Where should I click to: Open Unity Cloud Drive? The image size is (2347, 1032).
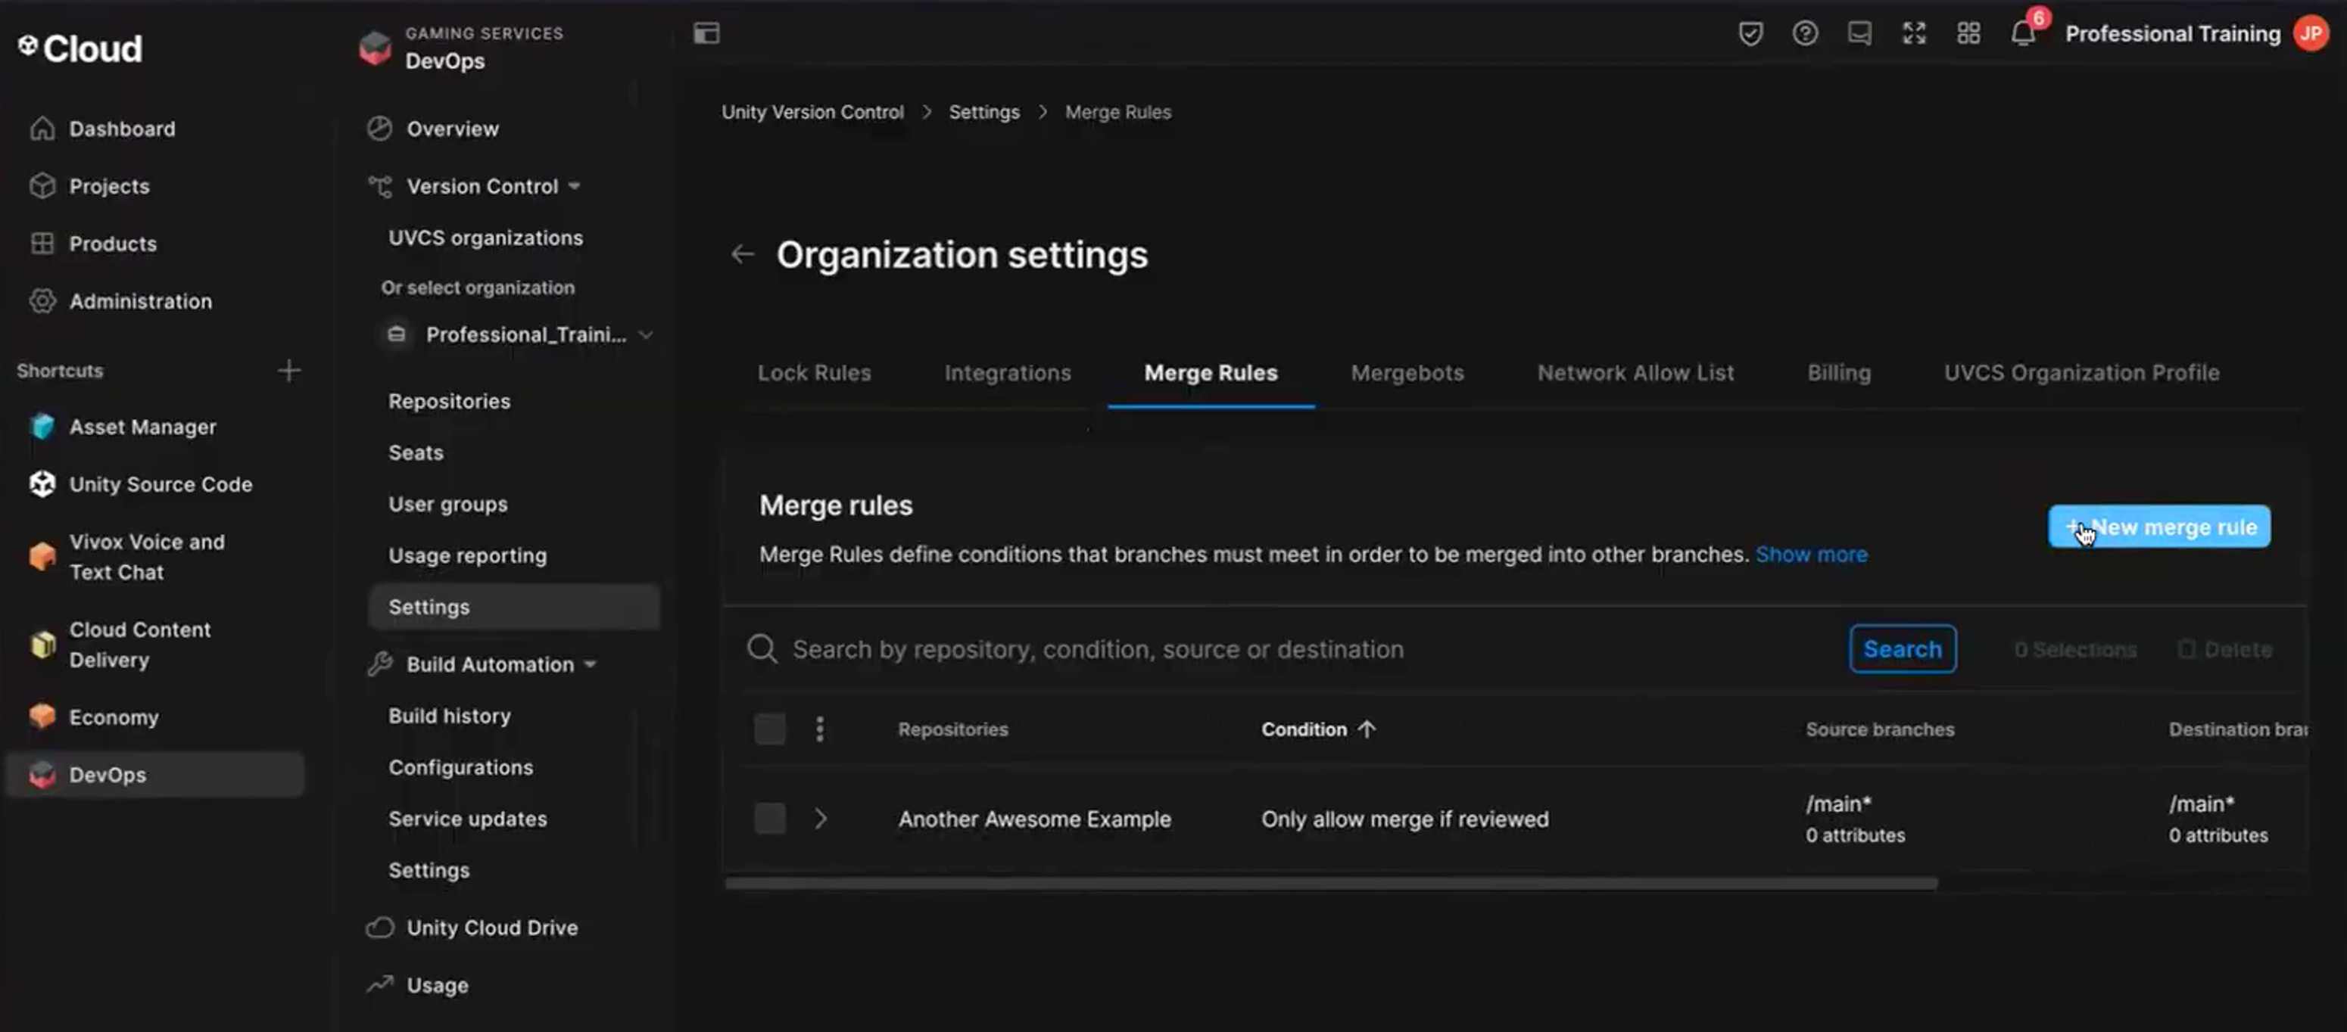coord(472,928)
